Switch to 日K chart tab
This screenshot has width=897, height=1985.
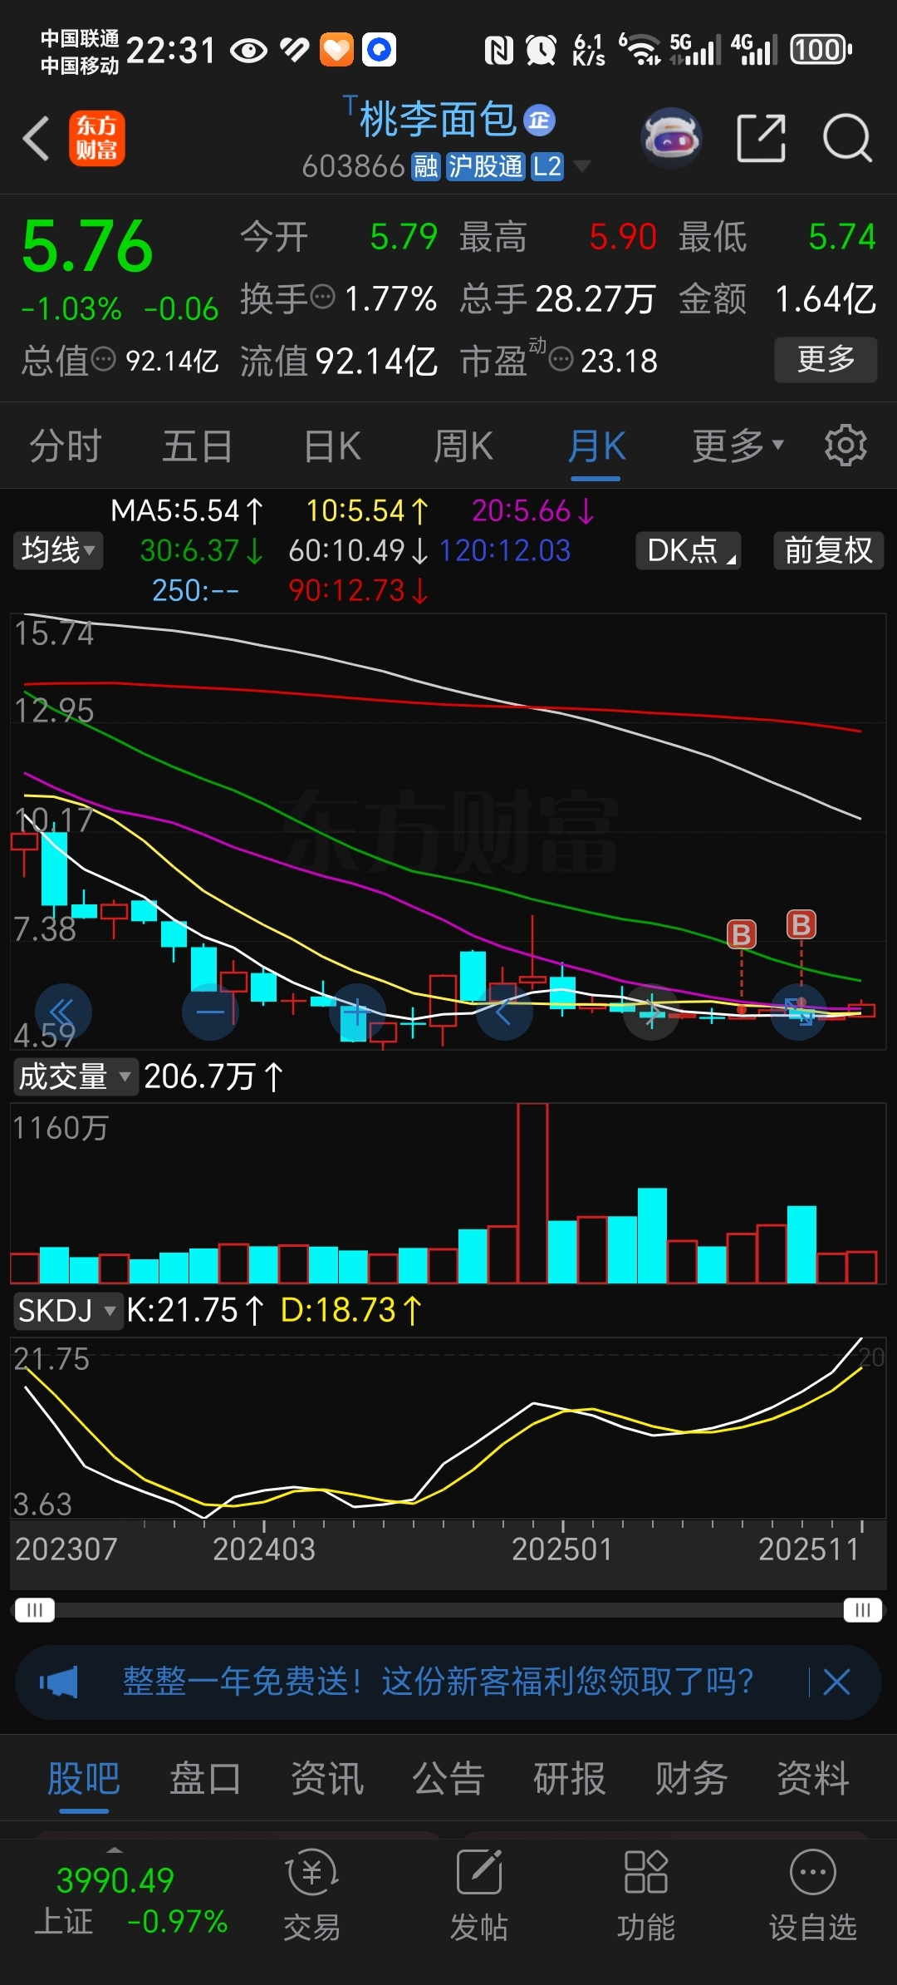pos(332,446)
